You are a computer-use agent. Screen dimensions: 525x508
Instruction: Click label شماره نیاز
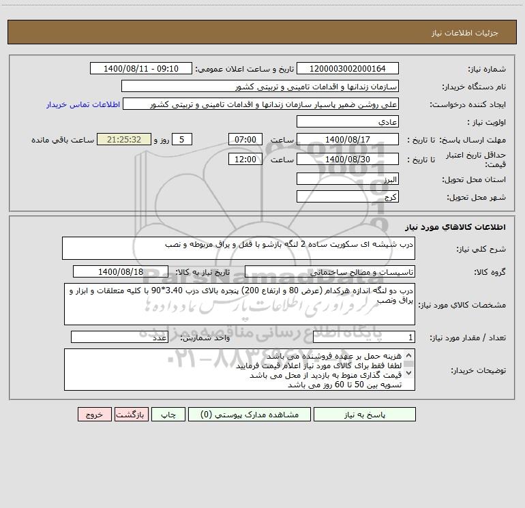pos(487,69)
